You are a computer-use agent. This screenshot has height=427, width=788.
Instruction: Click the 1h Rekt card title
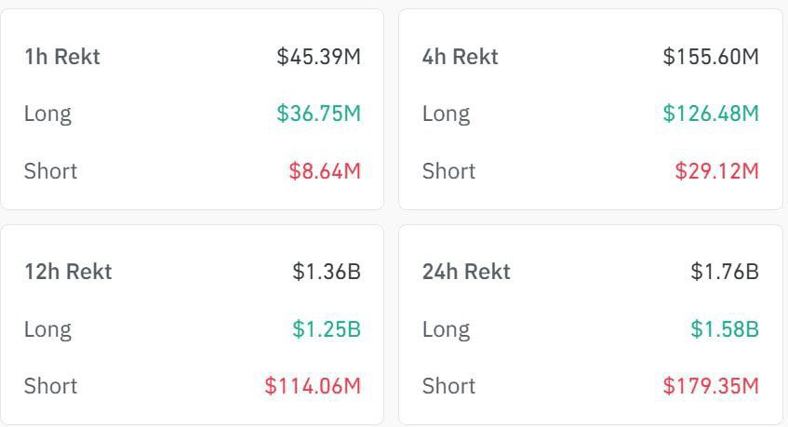(61, 57)
